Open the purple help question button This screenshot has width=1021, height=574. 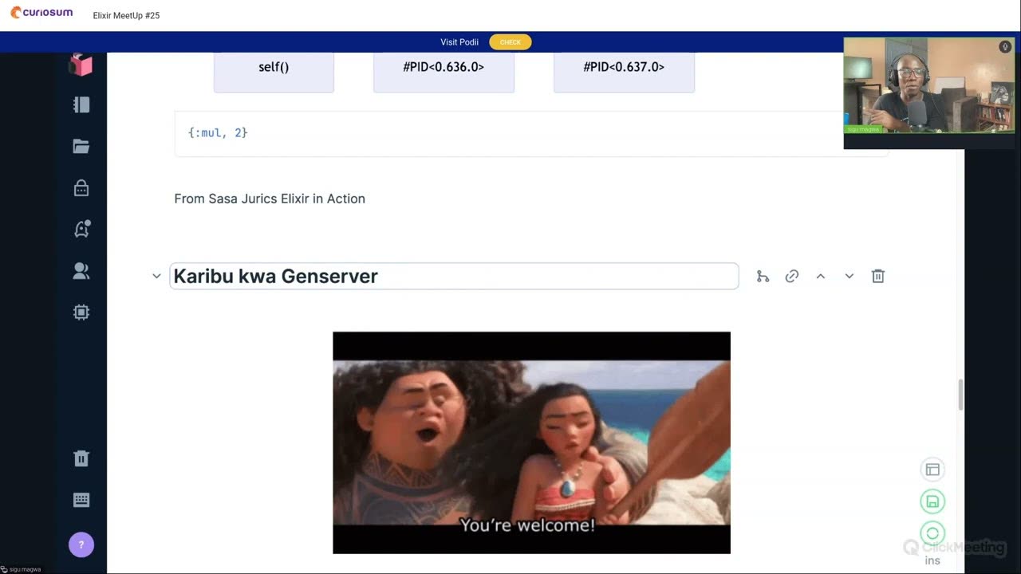coord(81,545)
